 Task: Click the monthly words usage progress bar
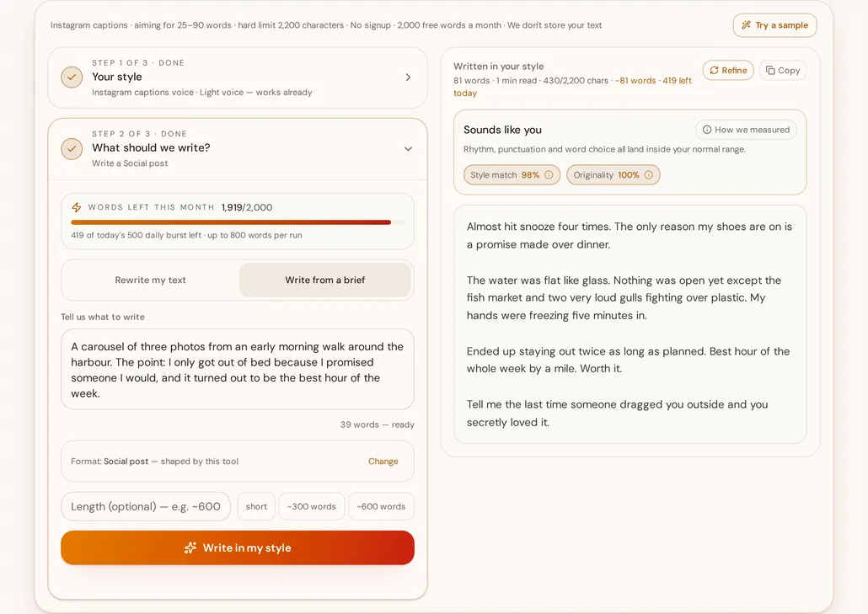pyautogui.click(x=238, y=222)
